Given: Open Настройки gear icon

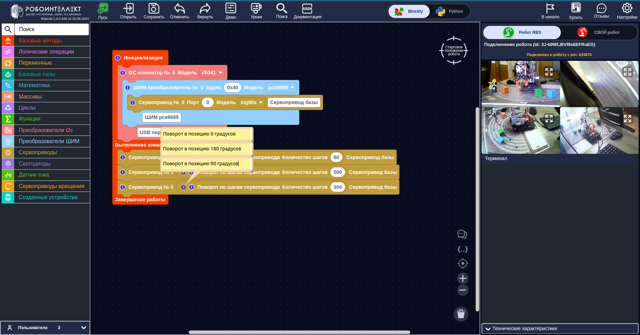Looking at the screenshot, I should coord(627,8).
